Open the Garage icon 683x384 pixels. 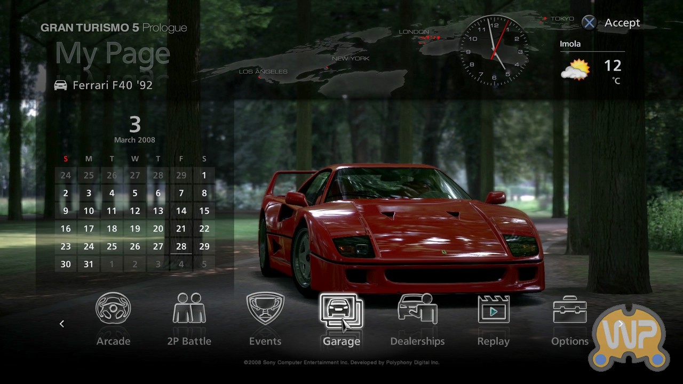[x=341, y=310]
